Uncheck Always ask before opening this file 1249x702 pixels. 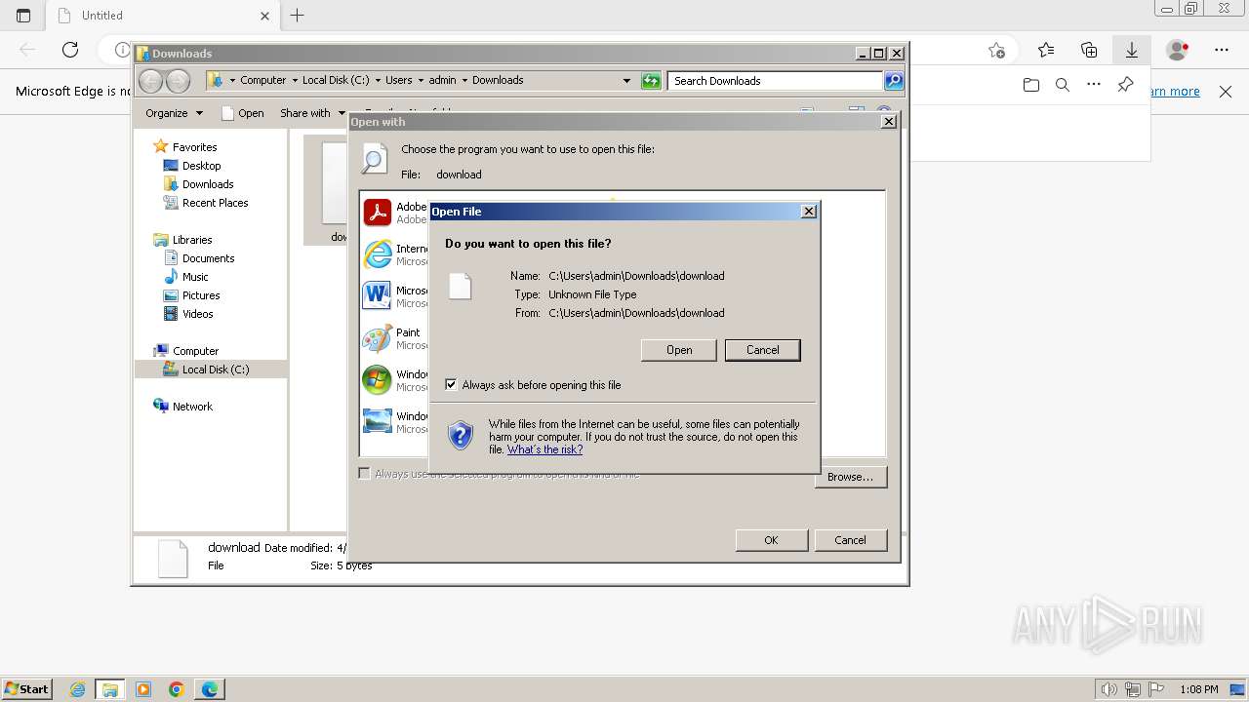(x=451, y=385)
